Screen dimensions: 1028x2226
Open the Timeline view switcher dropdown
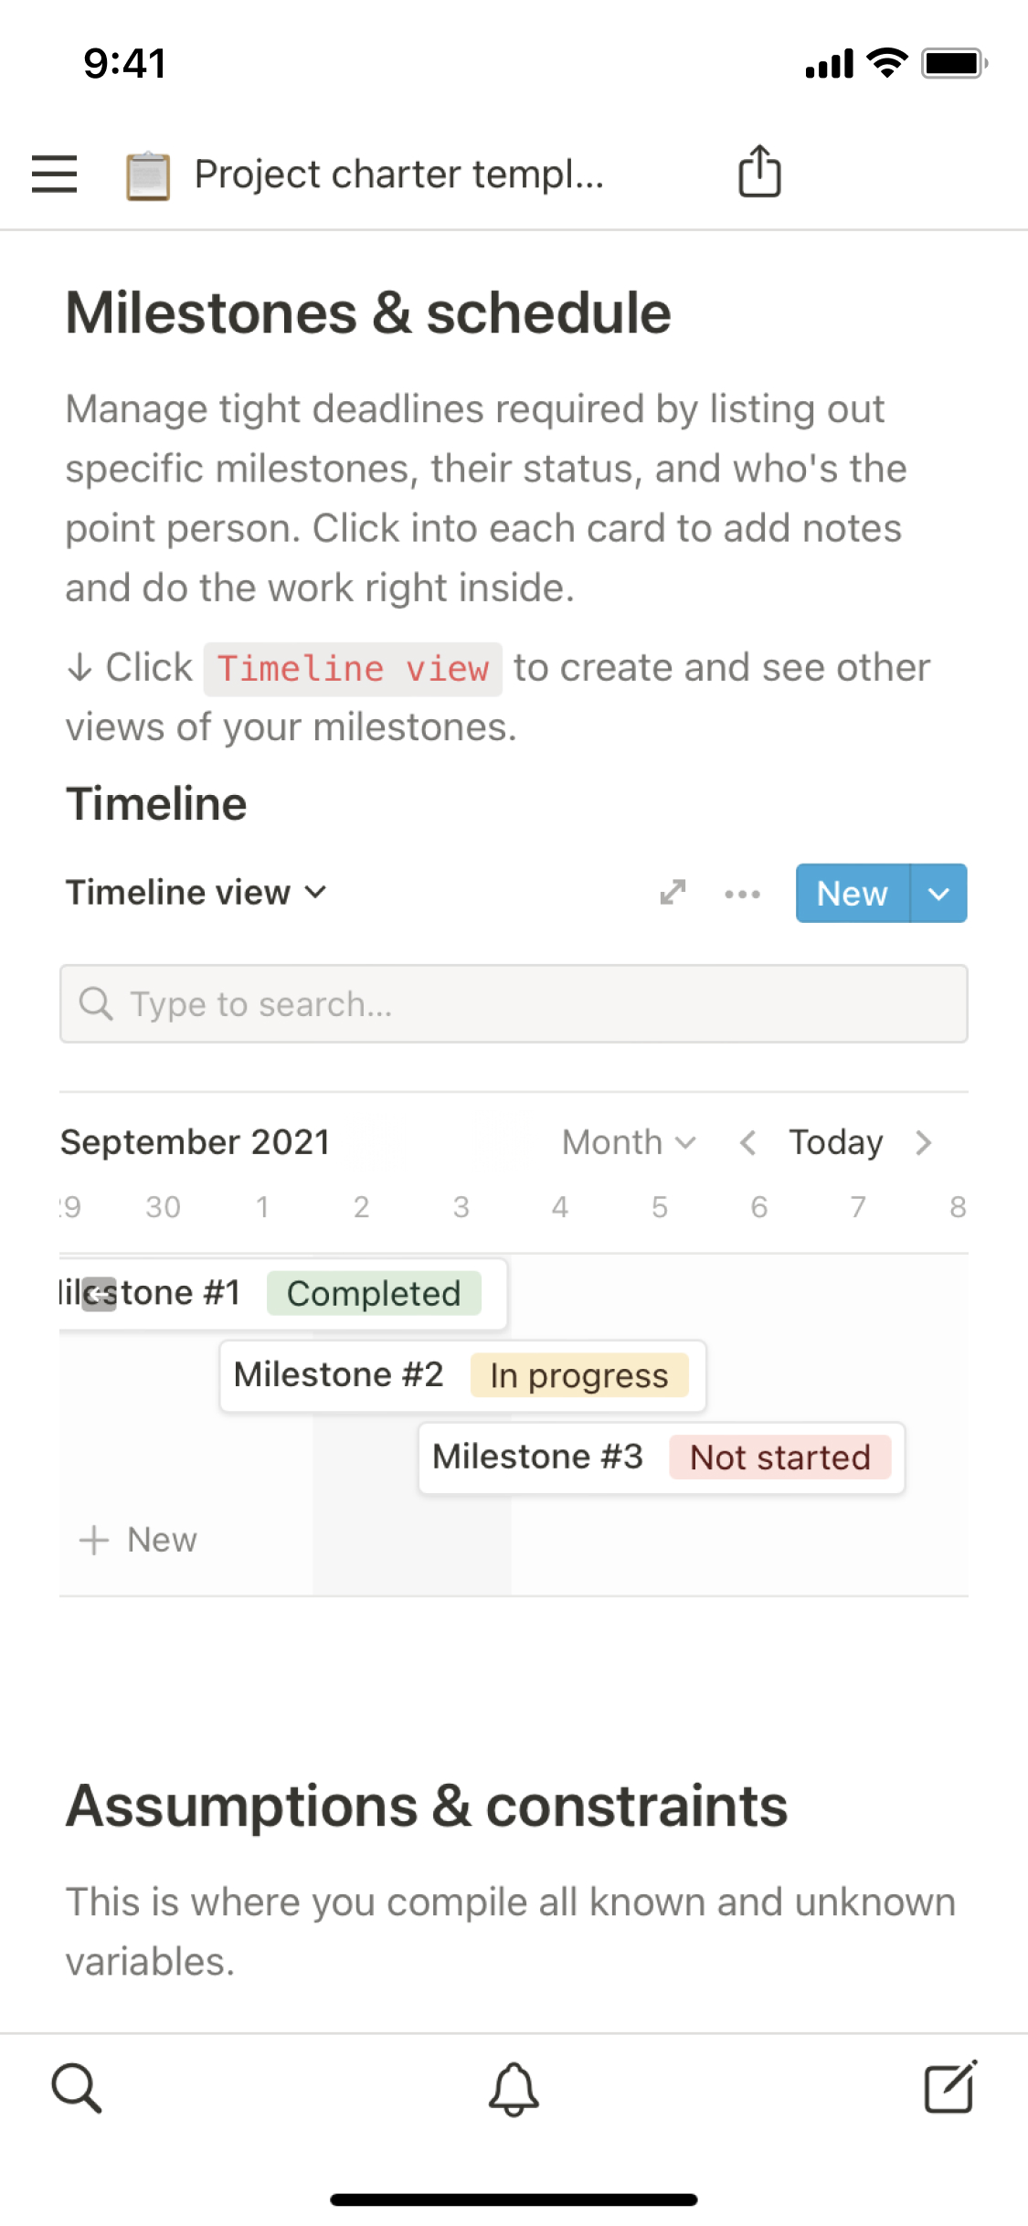click(x=196, y=893)
